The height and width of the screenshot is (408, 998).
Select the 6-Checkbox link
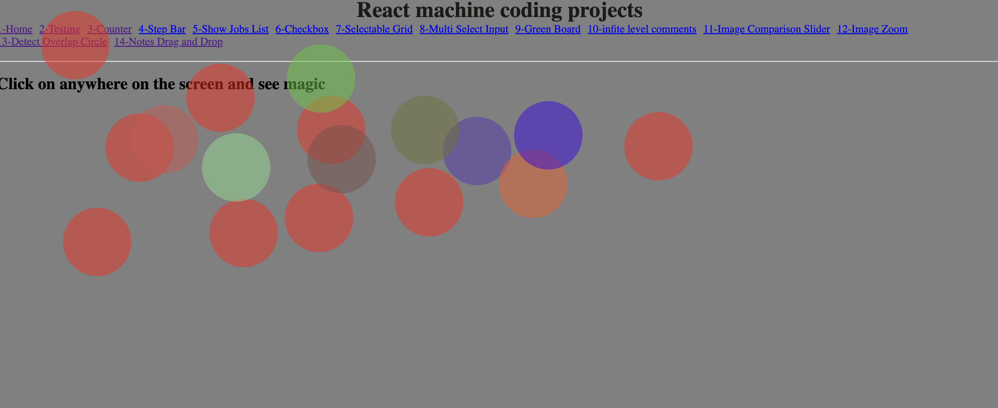point(302,29)
